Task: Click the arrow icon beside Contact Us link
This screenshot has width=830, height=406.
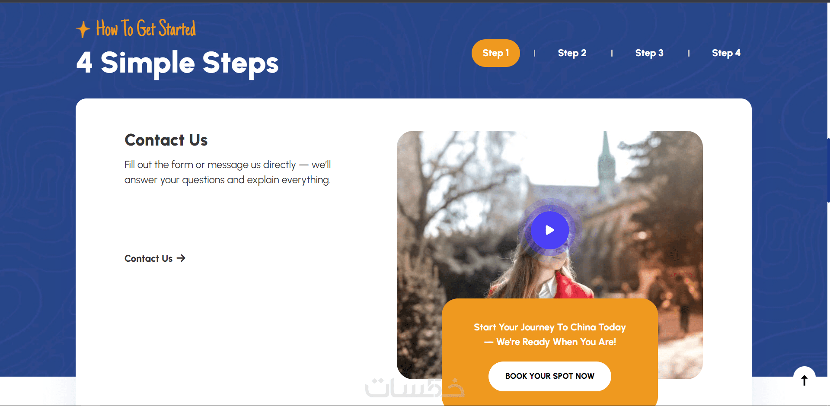Action: tap(181, 258)
